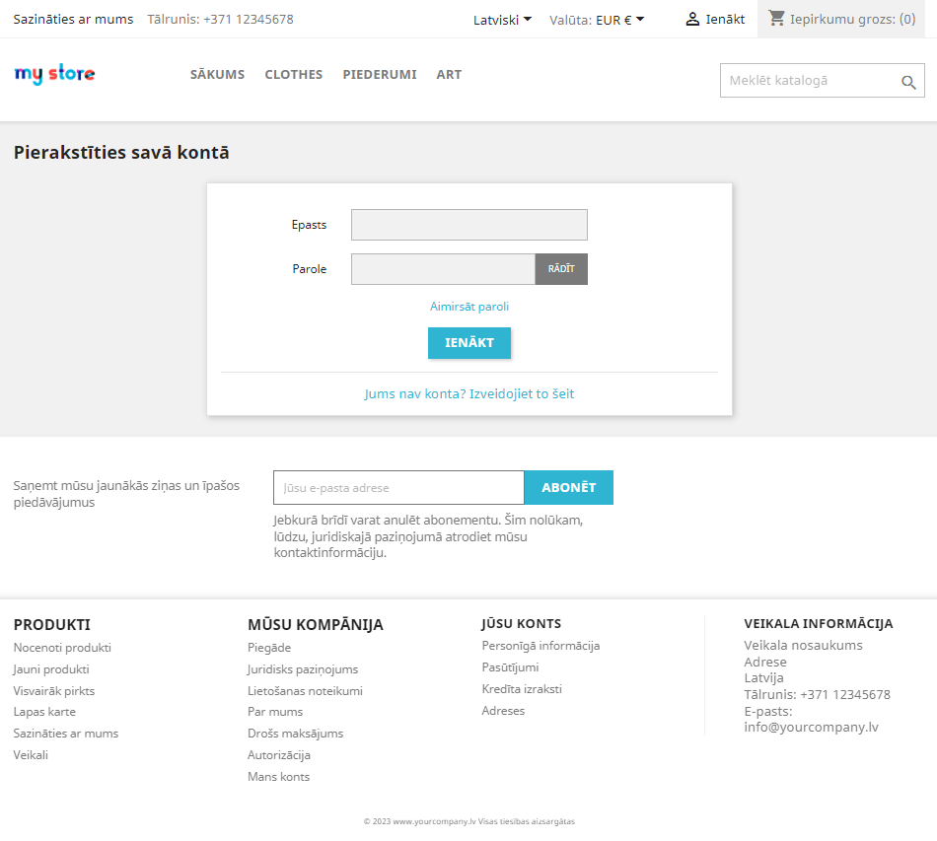Open the Latviski language dropdown
The image size is (937, 841).
pyautogui.click(x=501, y=19)
